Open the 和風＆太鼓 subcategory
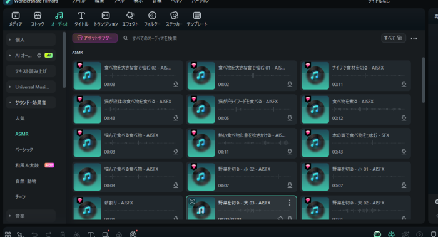This screenshot has height=237, width=438. (x=27, y=166)
